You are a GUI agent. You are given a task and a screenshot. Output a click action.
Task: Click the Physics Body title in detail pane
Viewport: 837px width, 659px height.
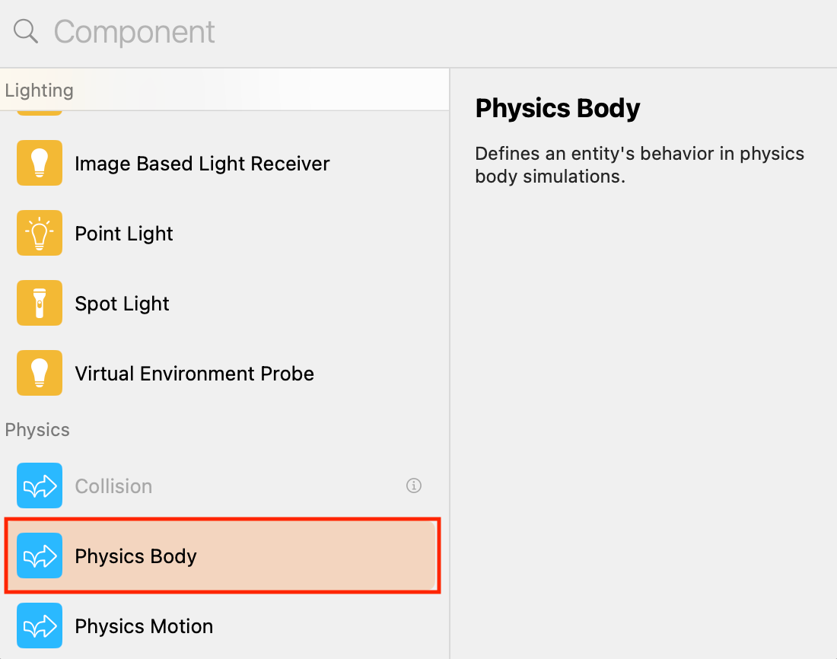pyautogui.click(x=557, y=108)
